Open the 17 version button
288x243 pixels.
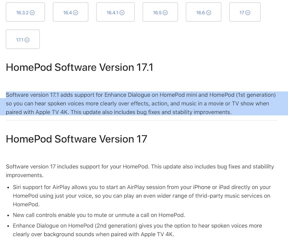point(245,12)
